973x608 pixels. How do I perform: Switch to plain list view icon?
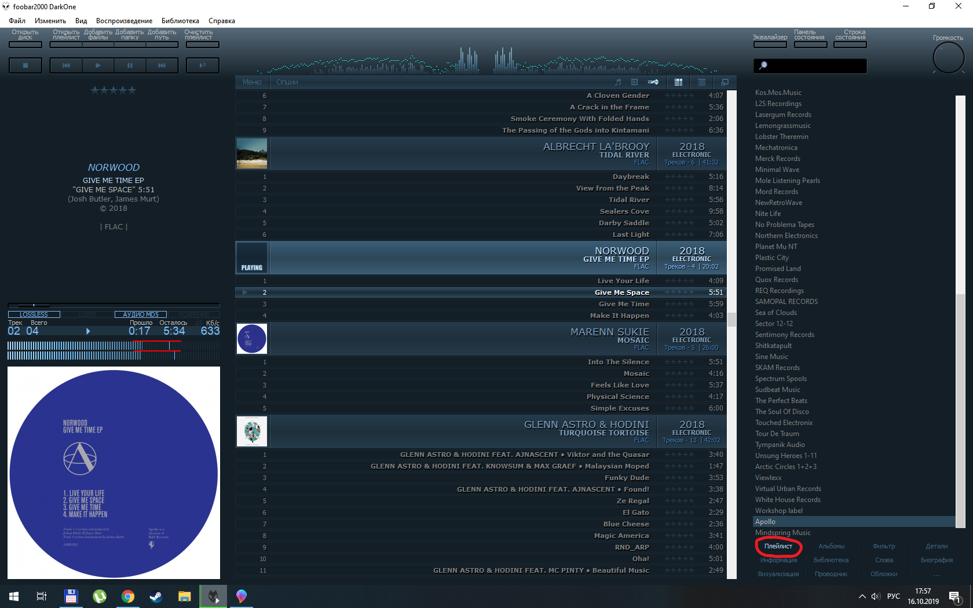(701, 82)
